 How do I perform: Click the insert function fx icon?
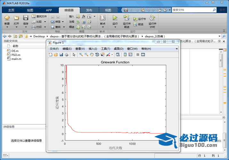pos(84,16)
